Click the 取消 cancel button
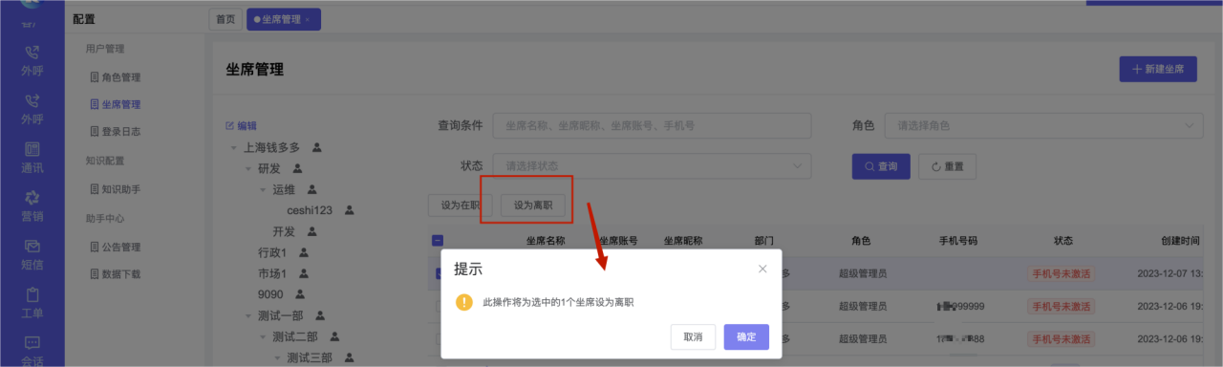1223x367 pixels. tap(693, 336)
